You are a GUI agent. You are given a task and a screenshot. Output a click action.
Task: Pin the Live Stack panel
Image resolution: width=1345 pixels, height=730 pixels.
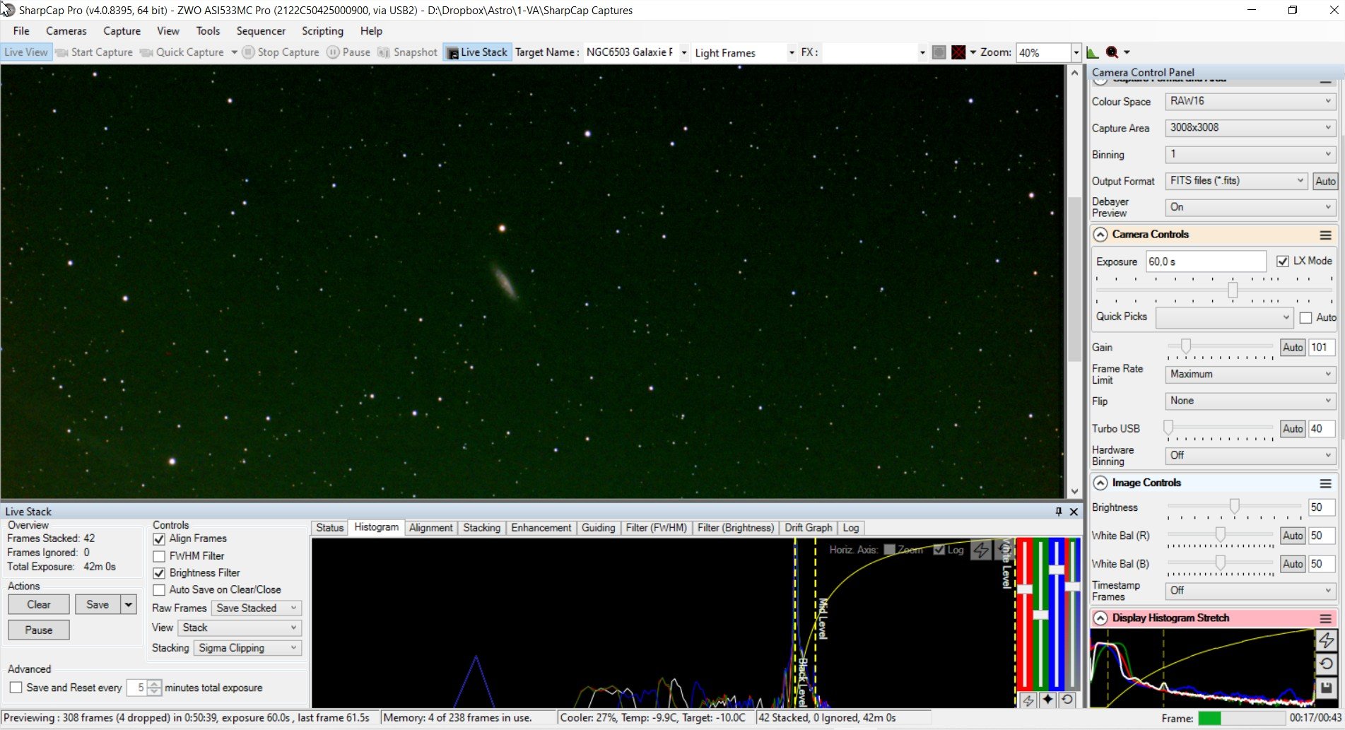pyautogui.click(x=1058, y=512)
